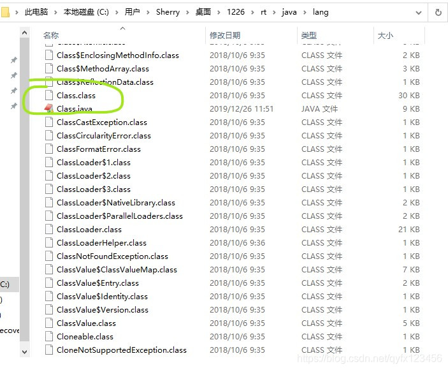
Task: Select ClassLoader$NativeLibrary.class file icon
Action: (49, 202)
